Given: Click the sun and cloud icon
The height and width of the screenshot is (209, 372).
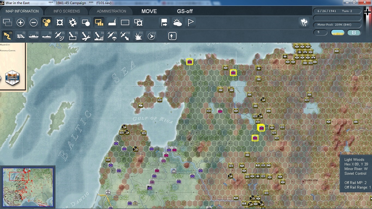Looking at the screenshot, I should click(177, 23).
